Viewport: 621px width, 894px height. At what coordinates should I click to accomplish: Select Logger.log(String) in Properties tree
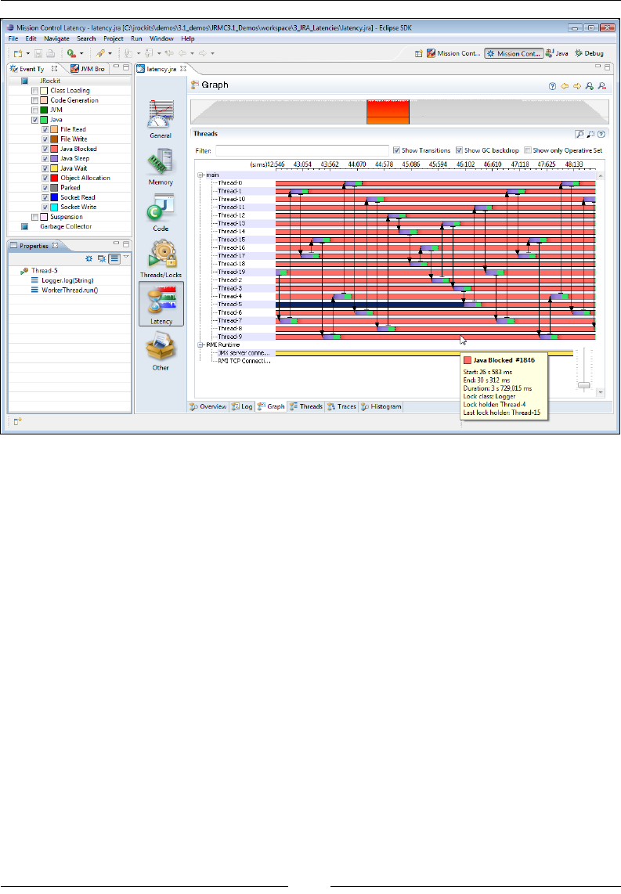coord(67,280)
